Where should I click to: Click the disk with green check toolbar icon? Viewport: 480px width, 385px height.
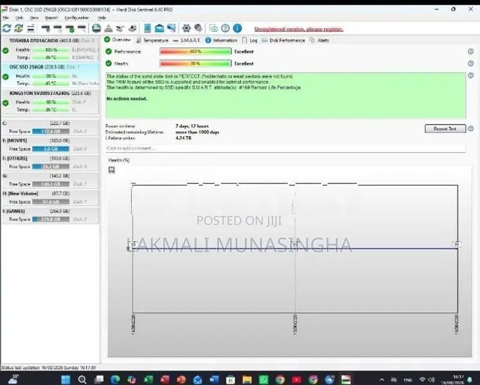(70, 29)
